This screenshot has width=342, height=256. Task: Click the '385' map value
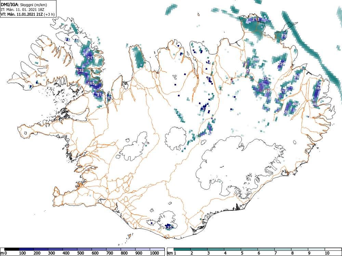click(268, 91)
